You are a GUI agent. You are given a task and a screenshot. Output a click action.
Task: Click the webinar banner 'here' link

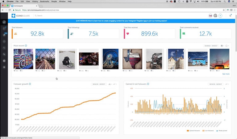[x=145, y=21]
